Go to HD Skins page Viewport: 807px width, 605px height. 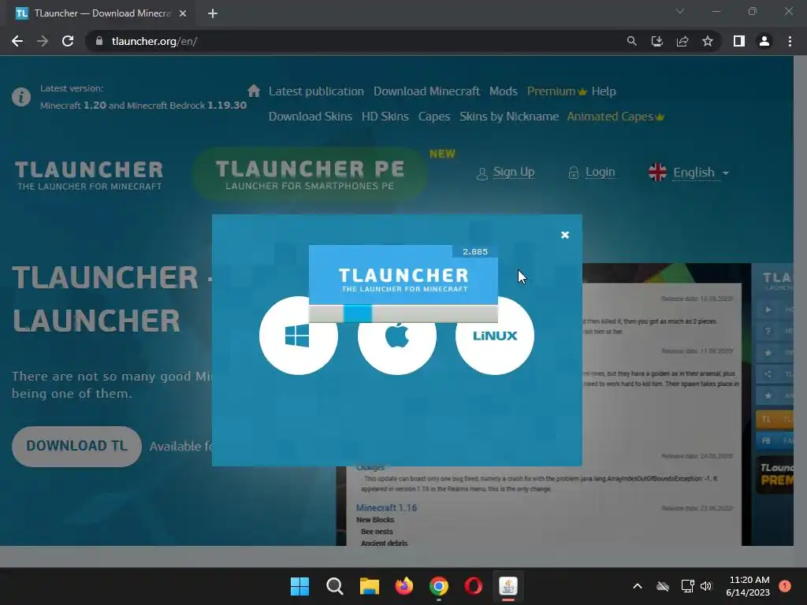[385, 117]
